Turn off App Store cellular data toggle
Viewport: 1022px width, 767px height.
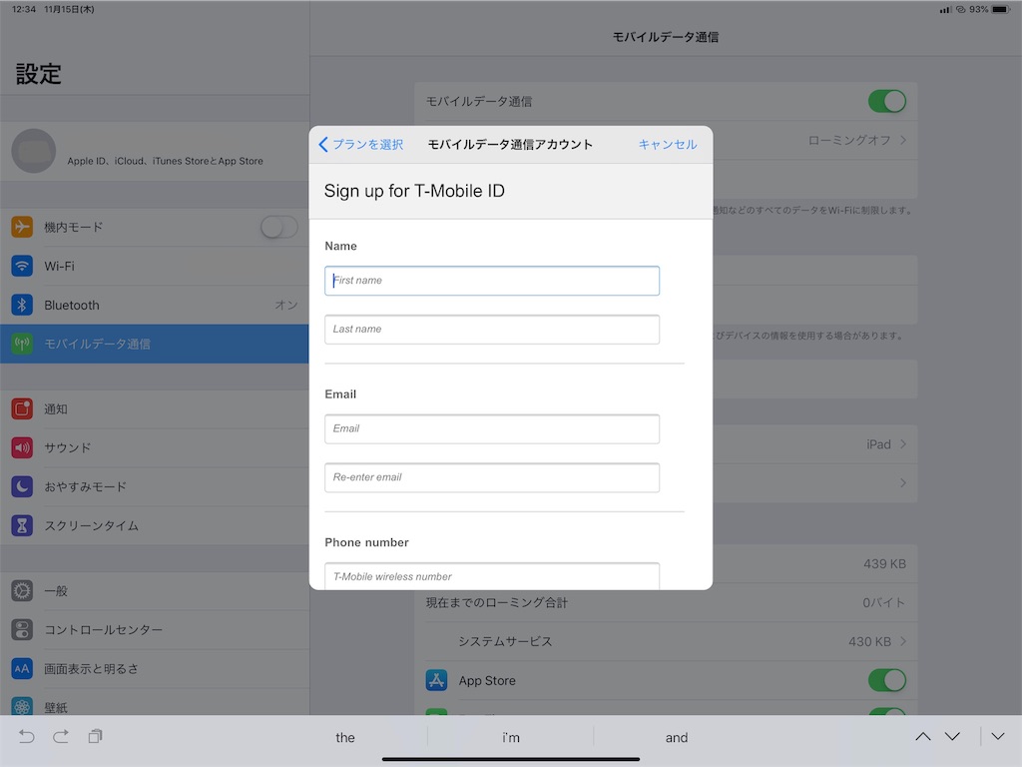pyautogui.click(x=887, y=680)
